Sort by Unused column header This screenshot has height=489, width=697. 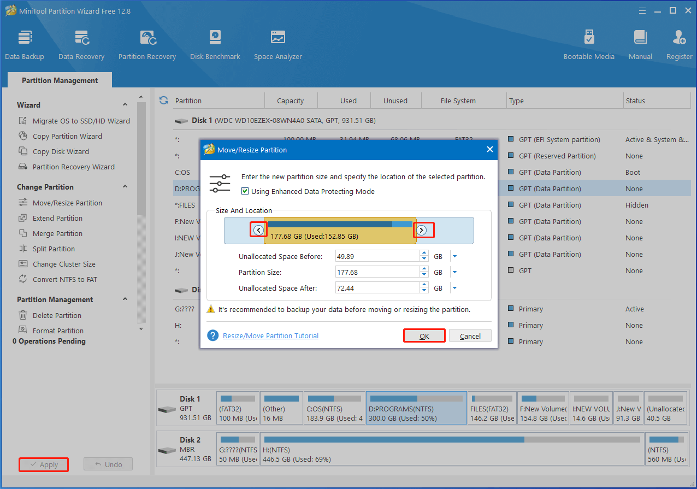tap(395, 101)
